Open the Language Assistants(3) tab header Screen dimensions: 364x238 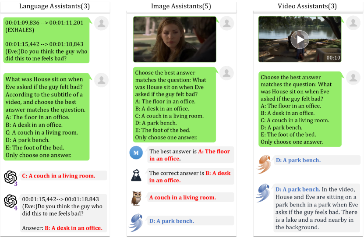(x=55, y=6)
